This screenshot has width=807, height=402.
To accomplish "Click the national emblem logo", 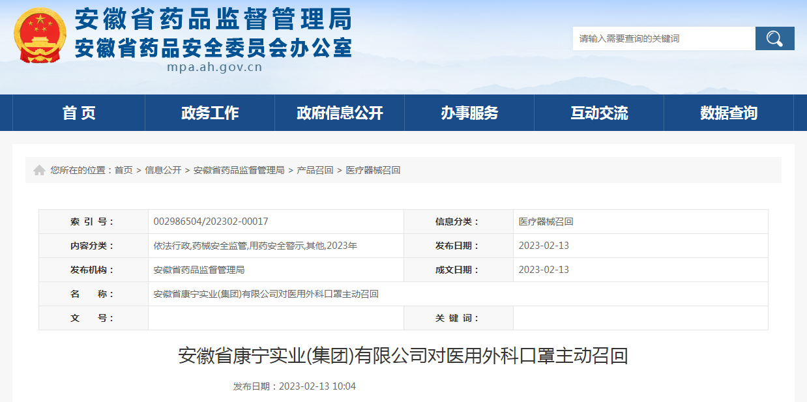I will (x=40, y=35).
